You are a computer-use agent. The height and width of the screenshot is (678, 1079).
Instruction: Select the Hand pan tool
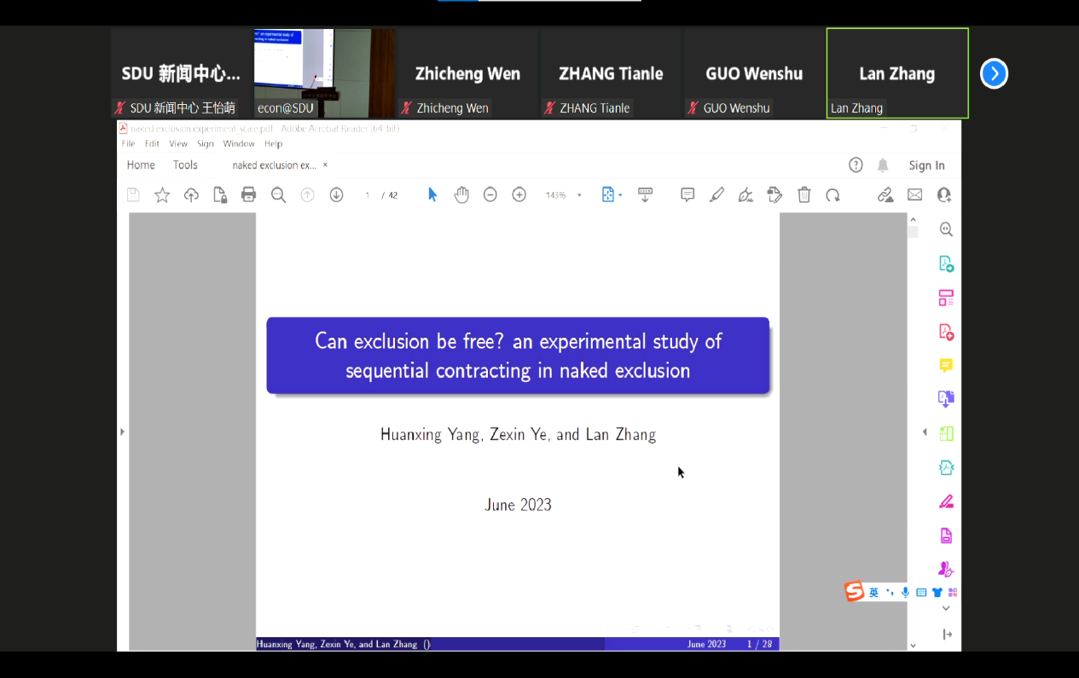[461, 195]
